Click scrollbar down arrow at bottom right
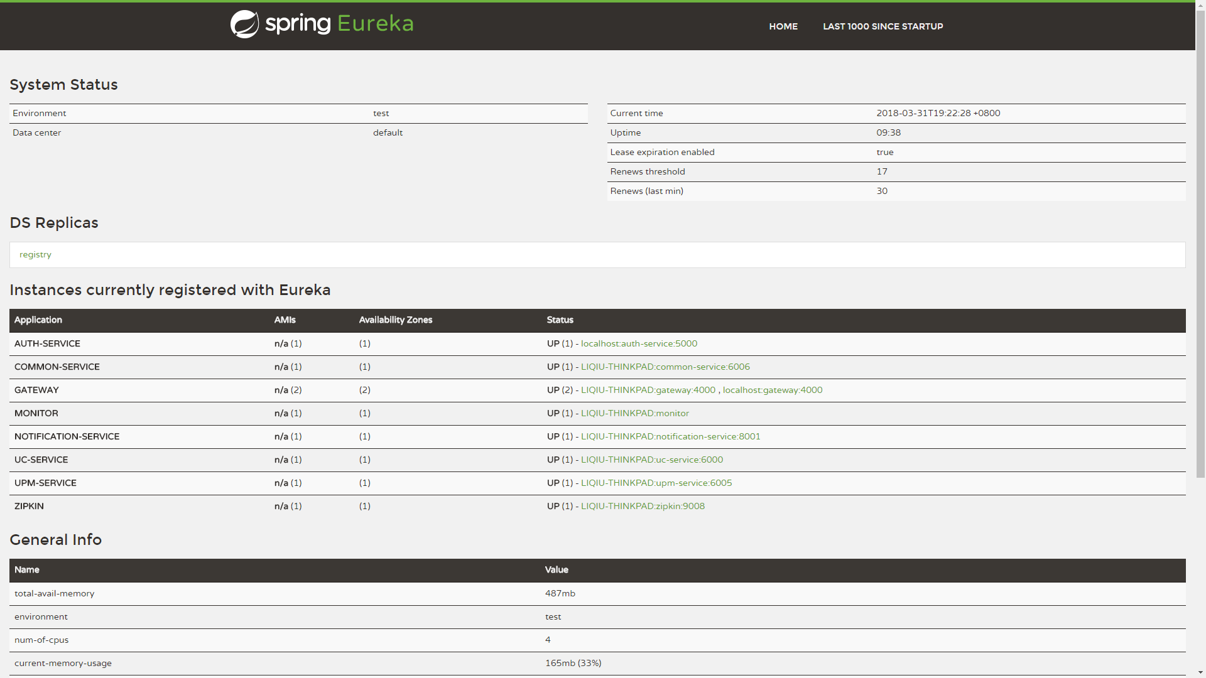 point(1200,672)
